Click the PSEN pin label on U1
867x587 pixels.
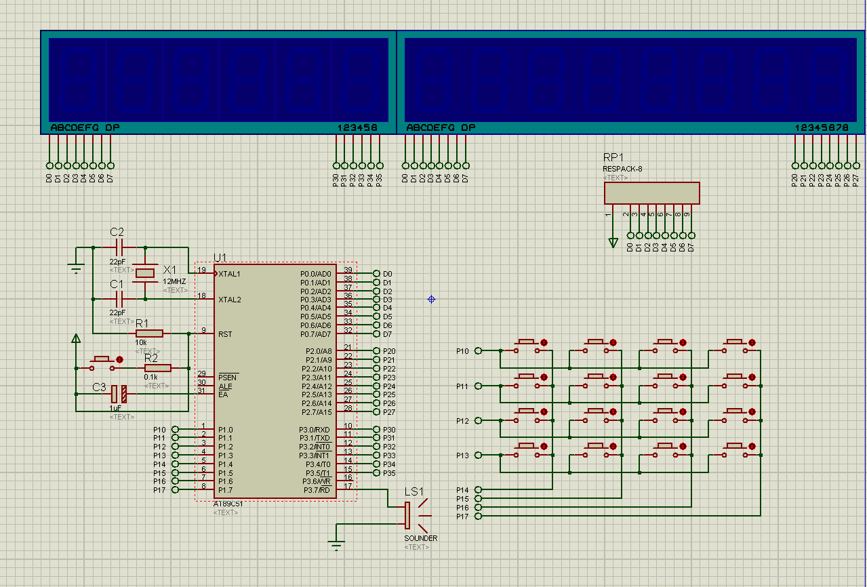227,377
